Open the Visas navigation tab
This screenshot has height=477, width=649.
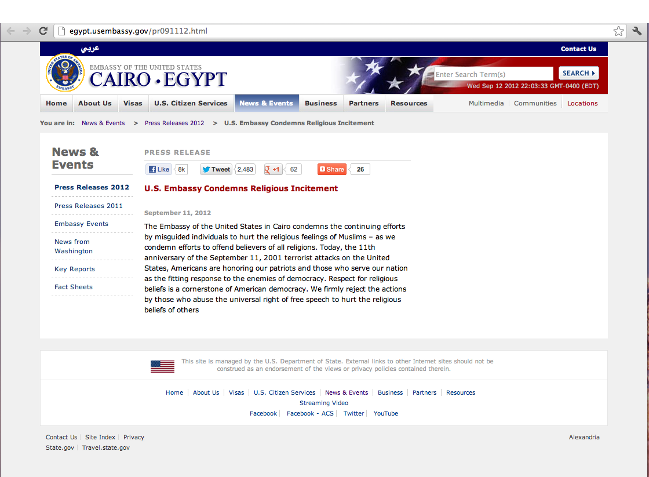pyautogui.click(x=133, y=103)
